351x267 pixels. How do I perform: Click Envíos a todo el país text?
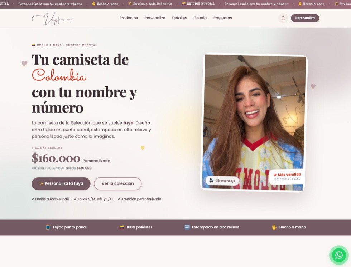(x=51, y=199)
